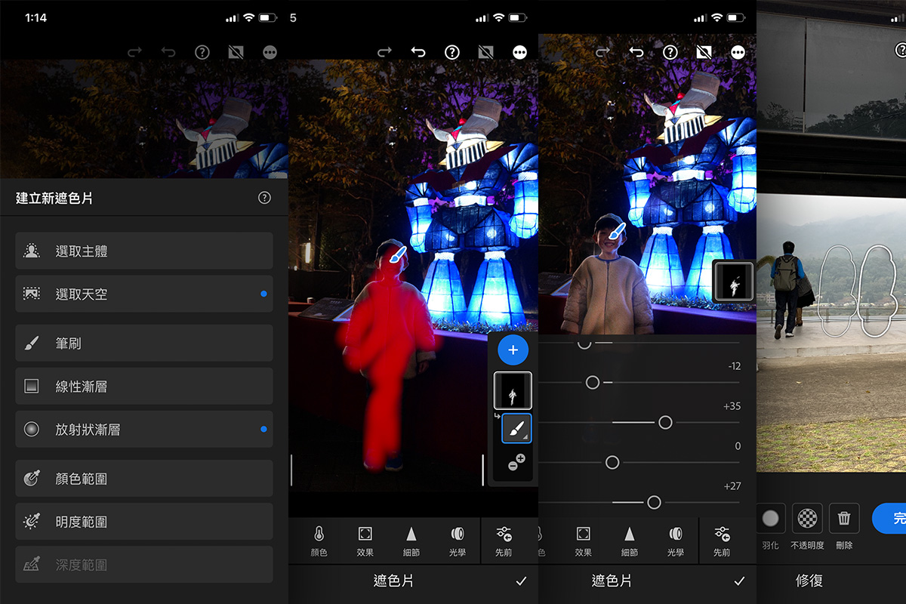Open help icon in third phone screen

point(670,52)
